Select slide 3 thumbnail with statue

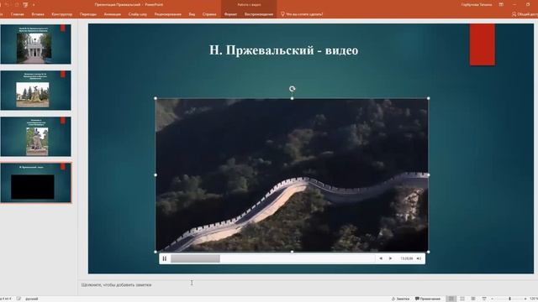click(35, 137)
